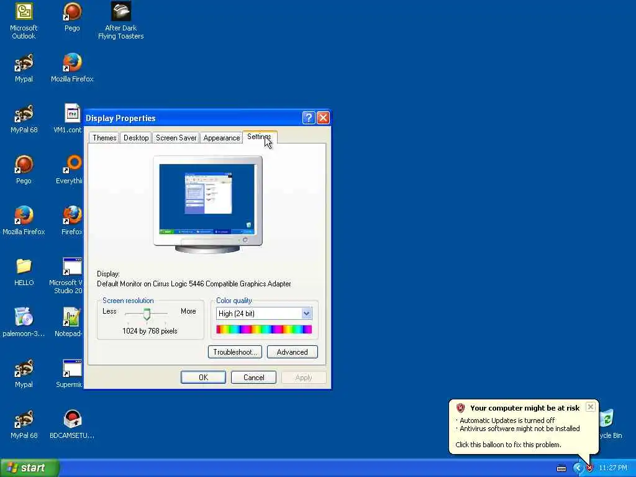636x477 pixels.
Task: Click 'More' end of resolution slider track
Action: pyautogui.click(x=188, y=311)
